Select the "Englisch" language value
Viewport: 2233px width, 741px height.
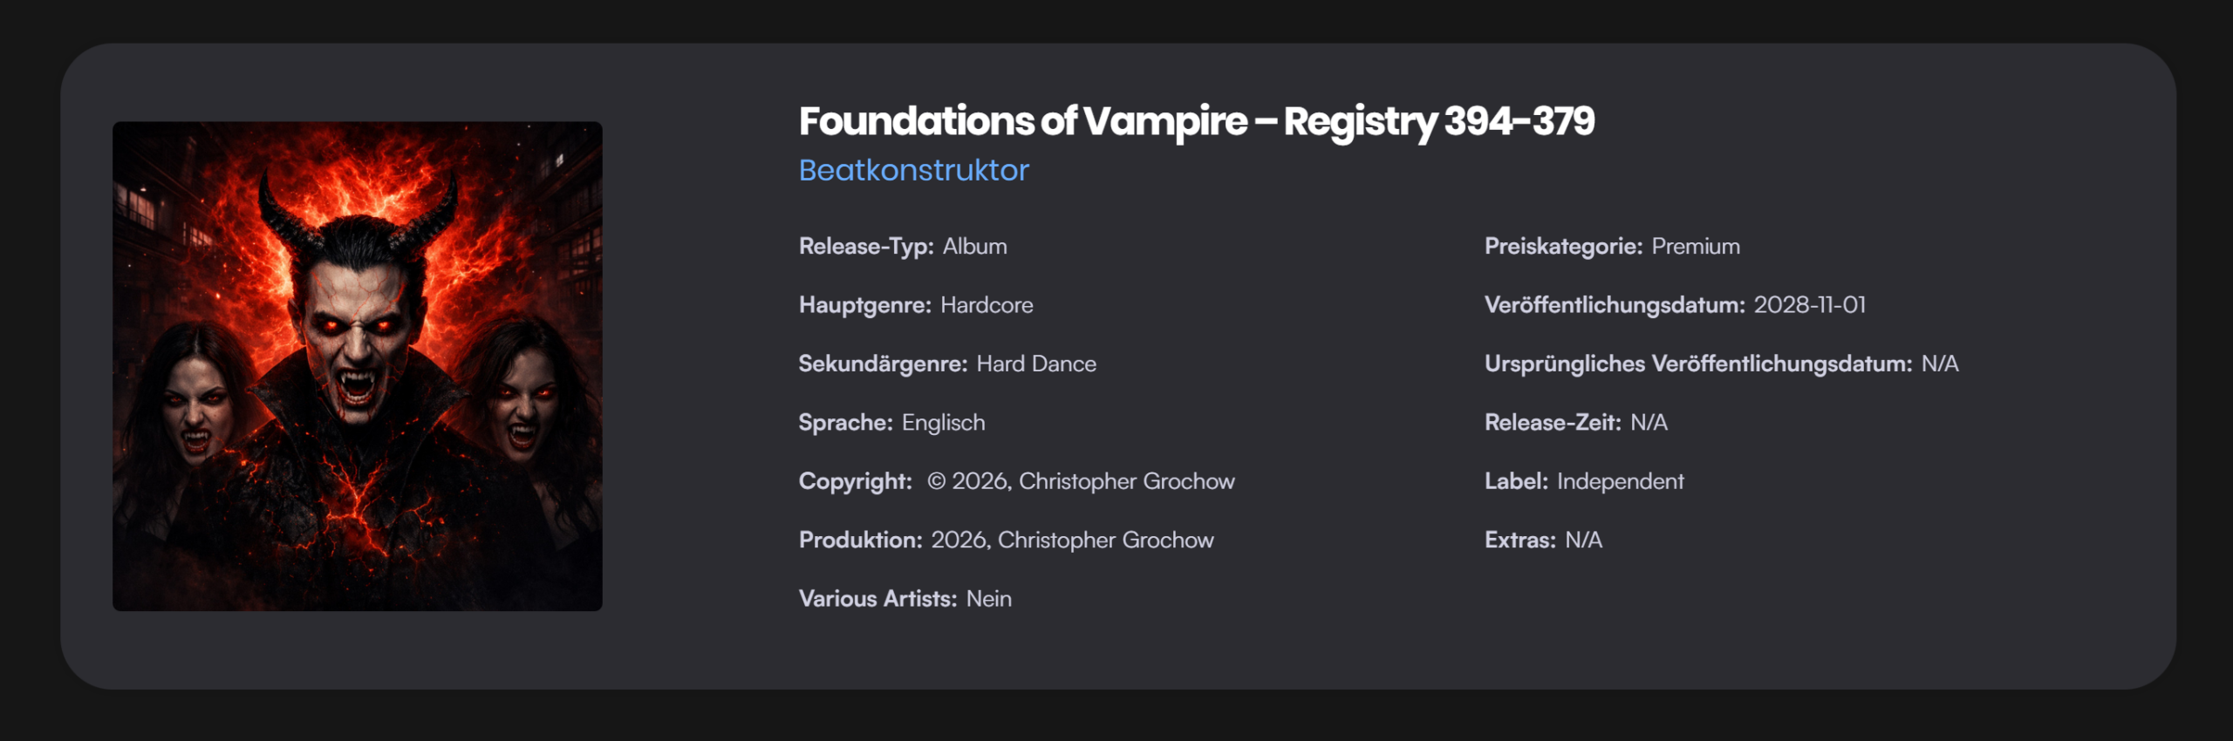pyautogui.click(x=943, y=423)
